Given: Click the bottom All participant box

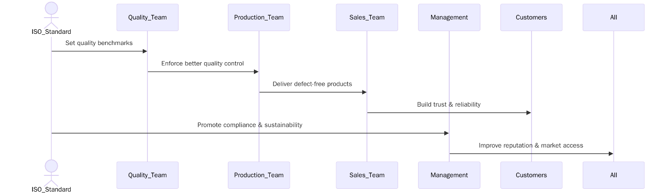Looking at the screenshot, I should [x=613, y=175].
